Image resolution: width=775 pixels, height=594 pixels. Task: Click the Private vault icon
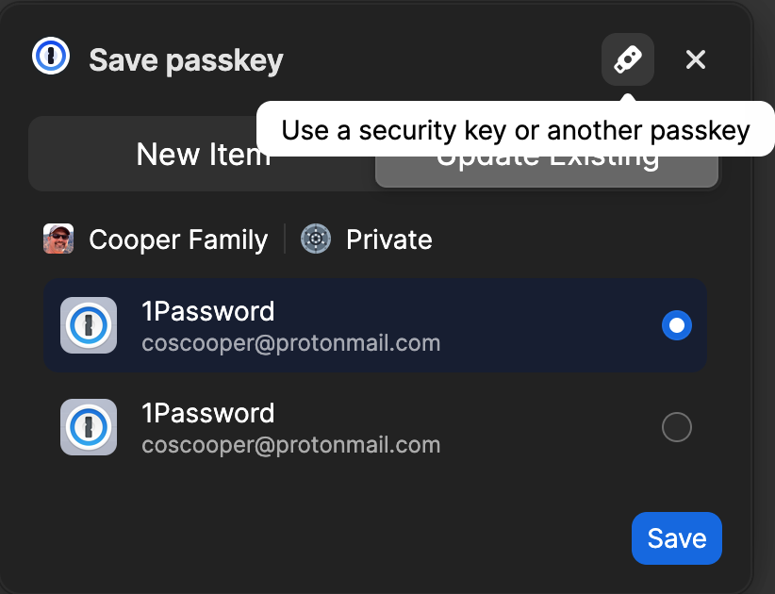pyautogui.click(x=316, y=239)
